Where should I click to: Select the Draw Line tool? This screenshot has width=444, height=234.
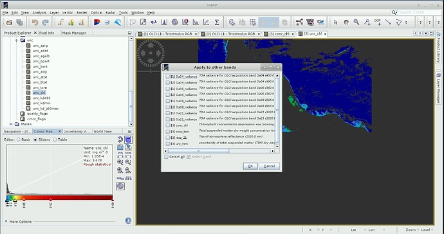[x=388, y=22]
